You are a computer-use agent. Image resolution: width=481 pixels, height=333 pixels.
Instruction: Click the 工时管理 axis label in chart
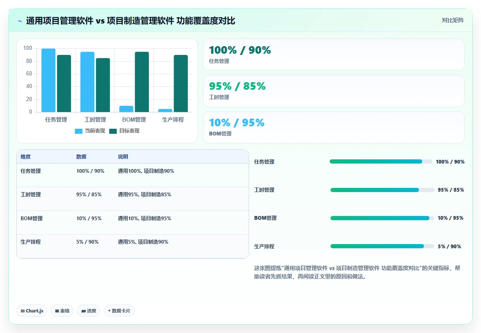coord(95,120)
